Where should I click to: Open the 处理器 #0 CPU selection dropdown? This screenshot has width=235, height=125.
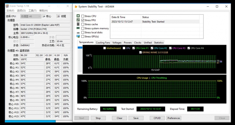pos(31,16)
